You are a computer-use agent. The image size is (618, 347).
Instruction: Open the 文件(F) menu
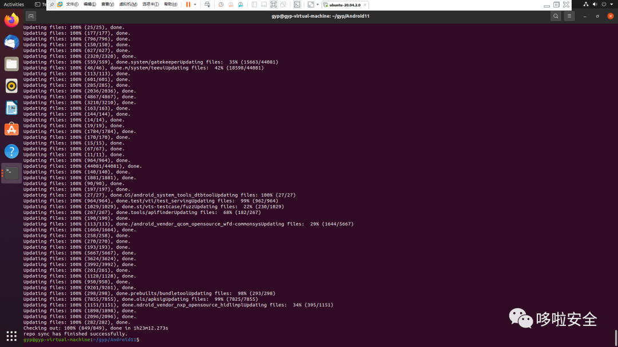point(72,5)
